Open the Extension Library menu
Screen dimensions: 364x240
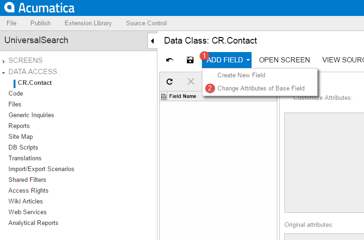pyautogui.click(x=88, y=23)
